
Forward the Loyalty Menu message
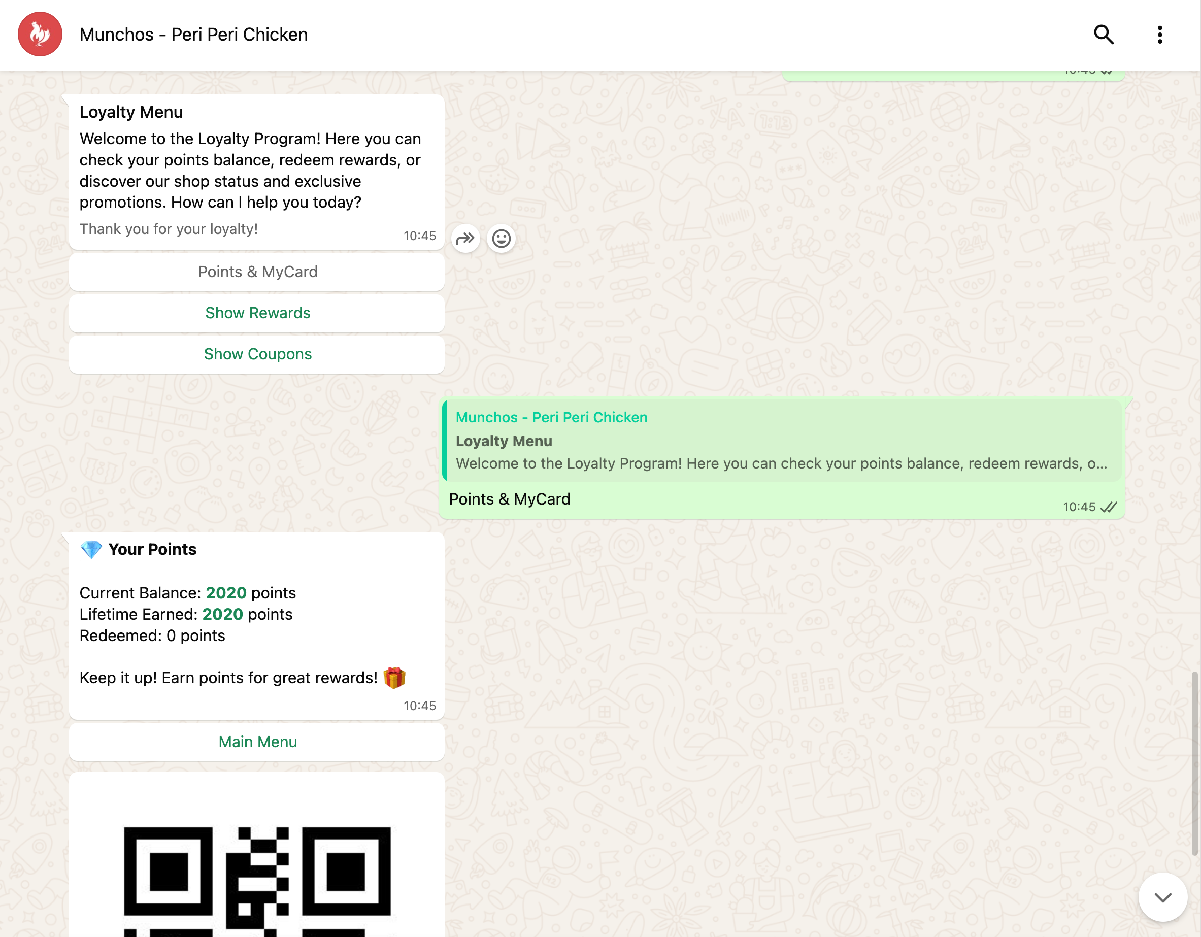pyautogui.click(x=465, y=239)
